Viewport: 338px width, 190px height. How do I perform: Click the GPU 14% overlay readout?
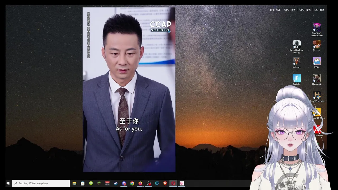click(290, 10)
